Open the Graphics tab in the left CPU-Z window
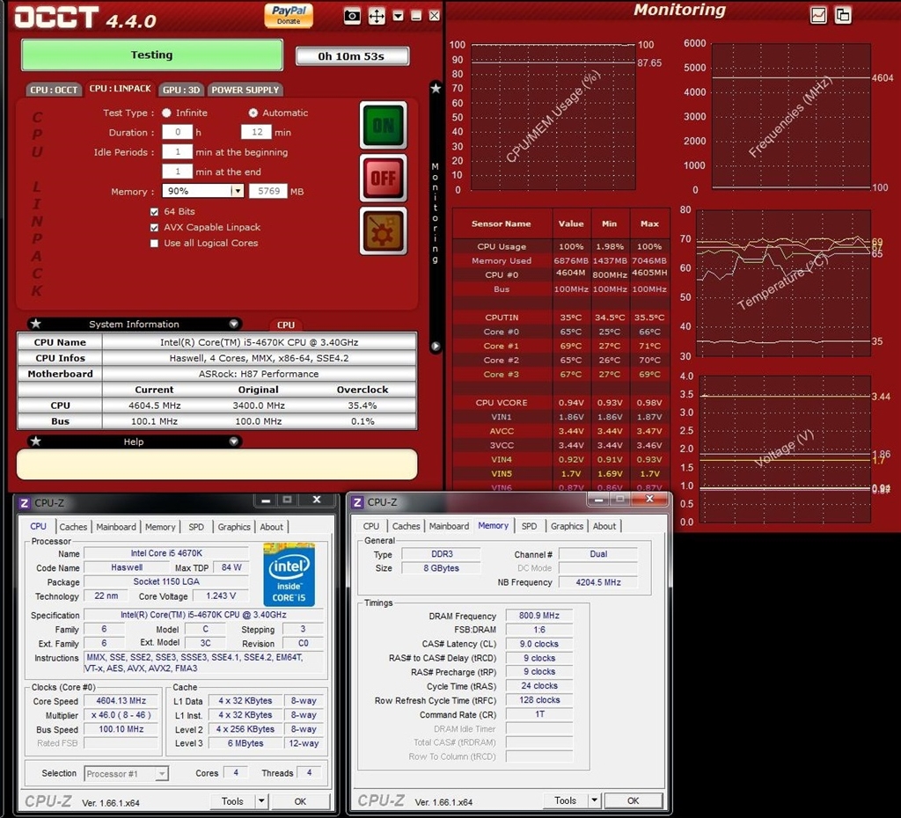 point(234,527)
